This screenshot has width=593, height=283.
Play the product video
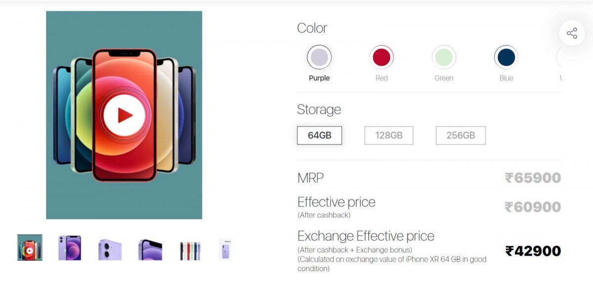click(x=124, y=115)
